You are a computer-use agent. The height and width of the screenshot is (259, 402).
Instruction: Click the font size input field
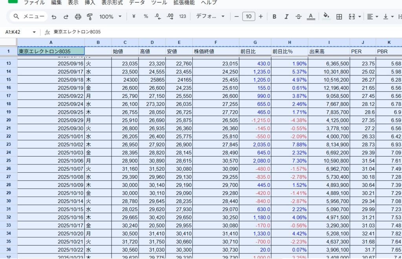[249, 16]
